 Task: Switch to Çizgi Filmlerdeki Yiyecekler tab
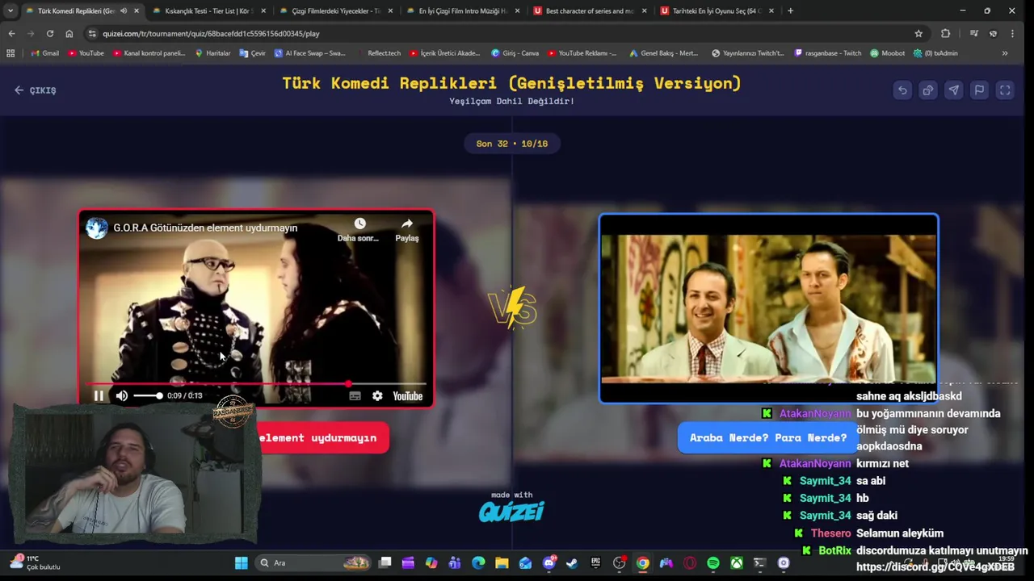[x=335, y=10]
